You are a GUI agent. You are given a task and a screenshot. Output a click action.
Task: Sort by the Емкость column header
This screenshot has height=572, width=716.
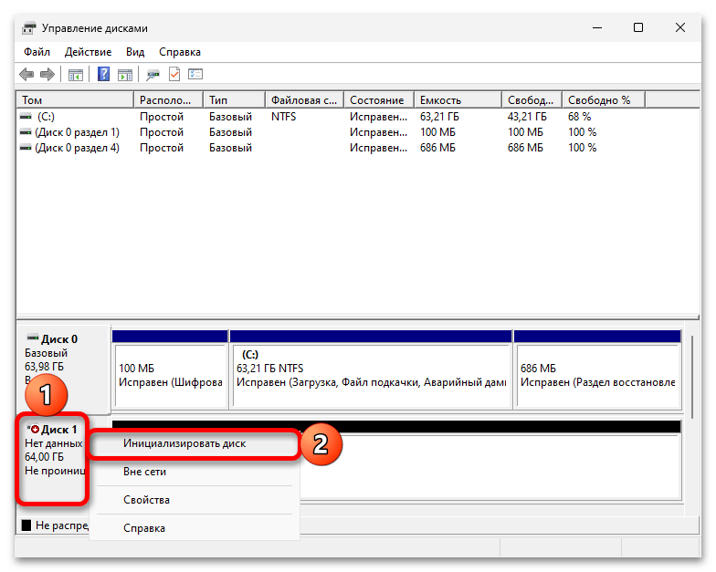click(458, 100)
